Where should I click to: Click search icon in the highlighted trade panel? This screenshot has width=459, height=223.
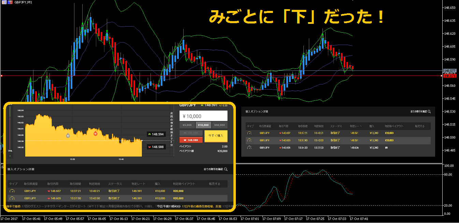click(x=226, y=169)
